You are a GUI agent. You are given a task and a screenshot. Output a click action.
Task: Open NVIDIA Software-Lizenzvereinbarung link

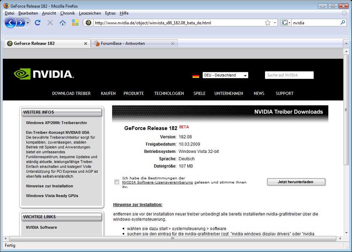click(x=157, y=182)
